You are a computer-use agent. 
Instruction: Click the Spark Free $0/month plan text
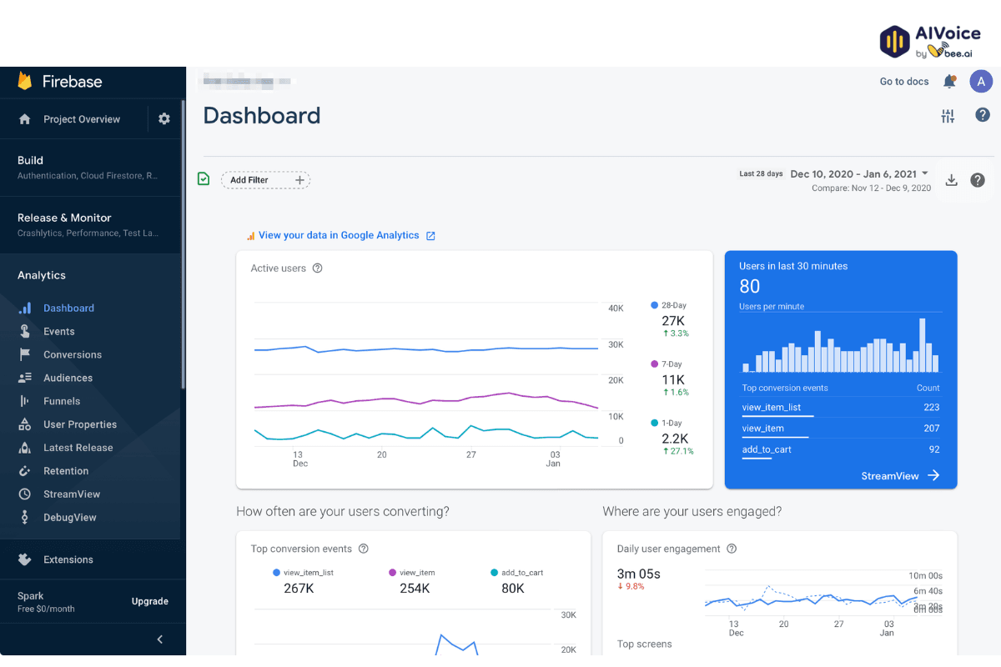[46, 602]
